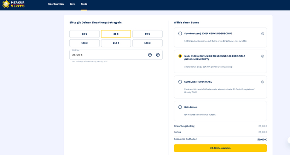Increase amount with the plus icon
This screenshot has width=290, height=155.
click(x=158, y=55)
